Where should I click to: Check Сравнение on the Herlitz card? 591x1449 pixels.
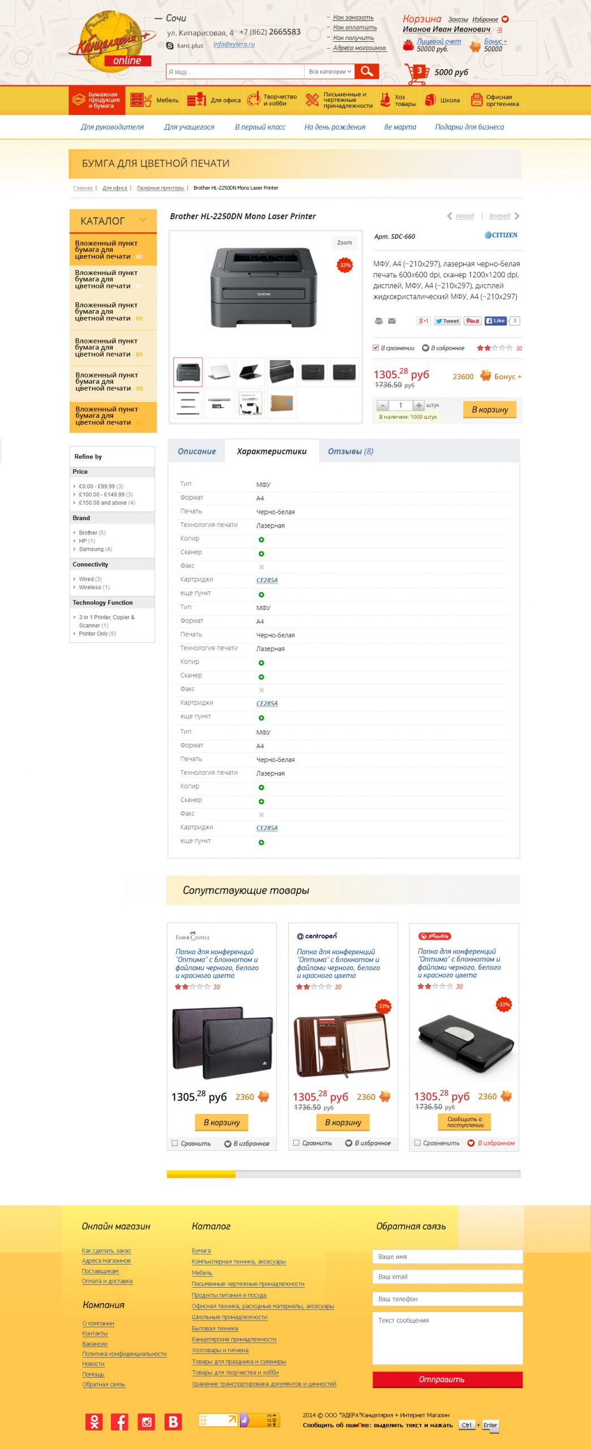(x=417, y=1143)
